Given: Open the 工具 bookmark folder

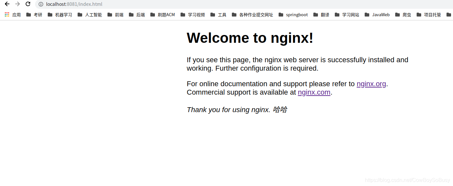Looking at the screenshot, I should point(218,15).
